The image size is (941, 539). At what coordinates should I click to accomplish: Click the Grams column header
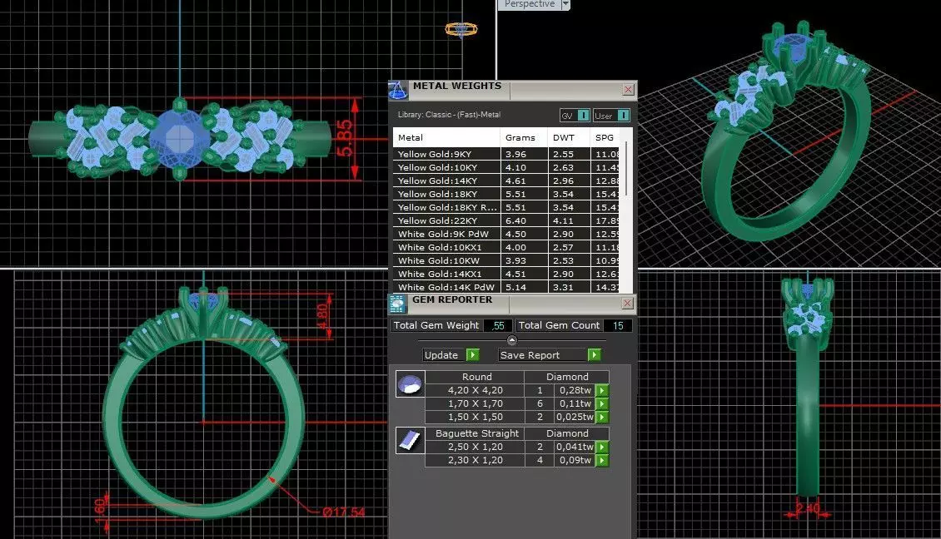click(x=524, y=137)
